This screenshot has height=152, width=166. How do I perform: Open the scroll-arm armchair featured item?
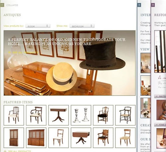point(36,115)
